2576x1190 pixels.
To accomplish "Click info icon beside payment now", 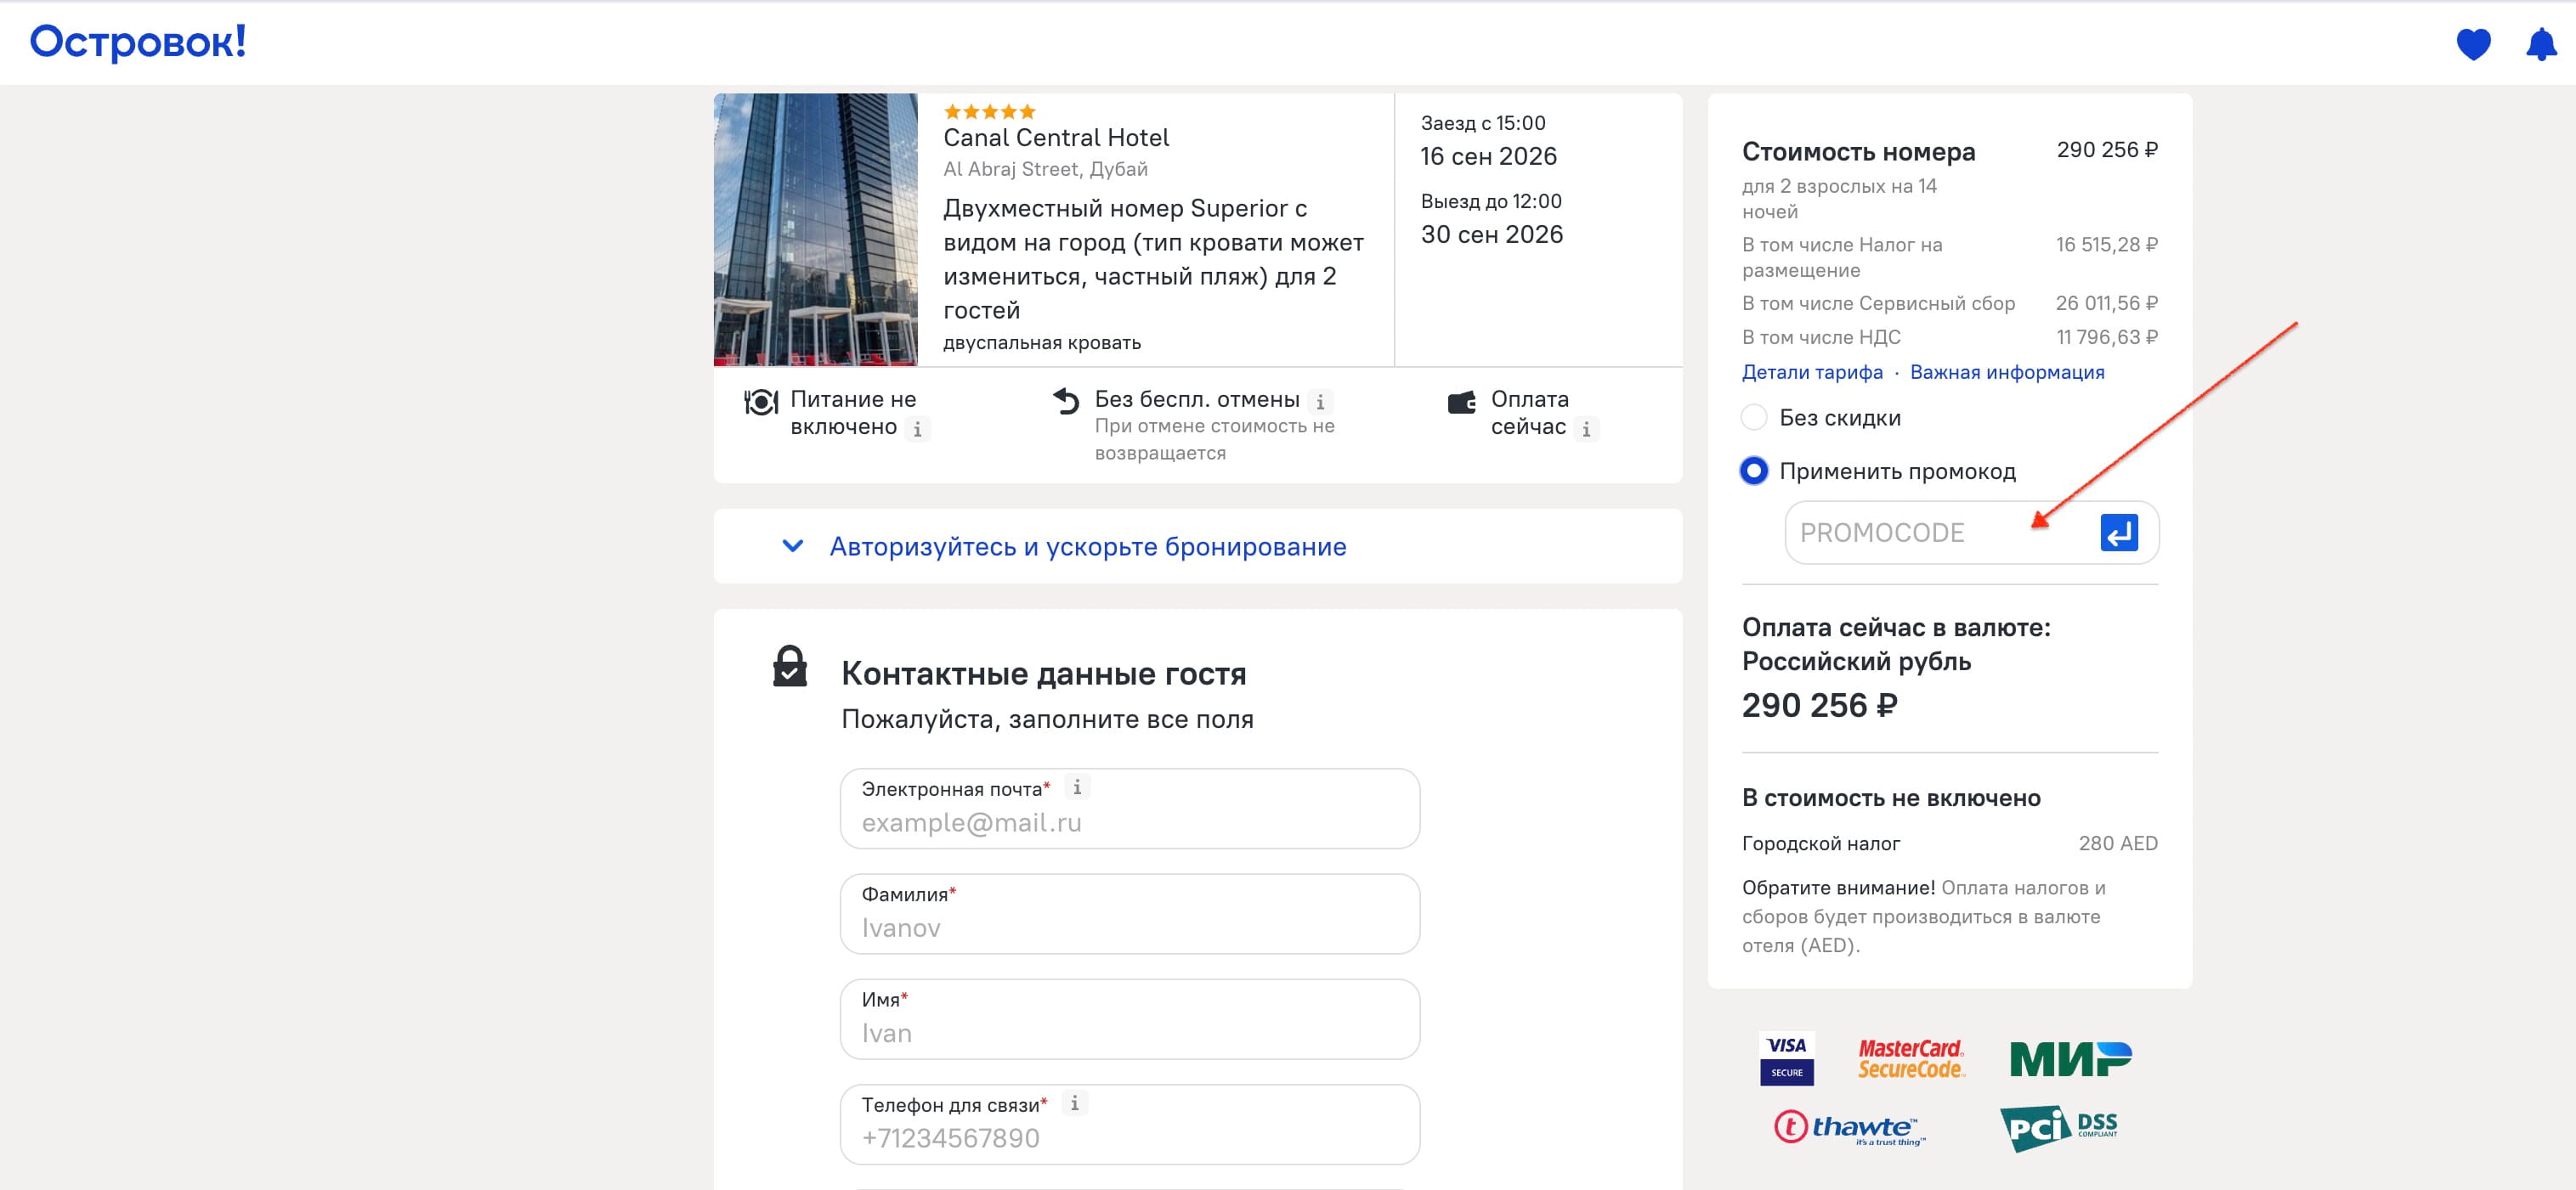I will tap(1586, 430).
